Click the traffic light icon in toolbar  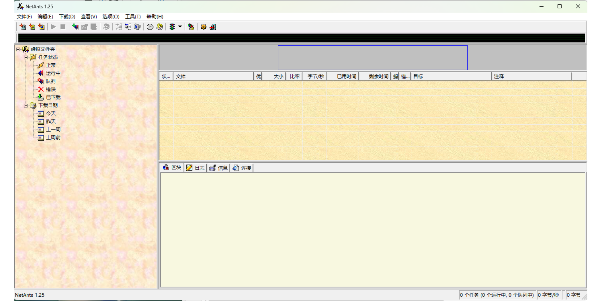[x=172, y=27]
